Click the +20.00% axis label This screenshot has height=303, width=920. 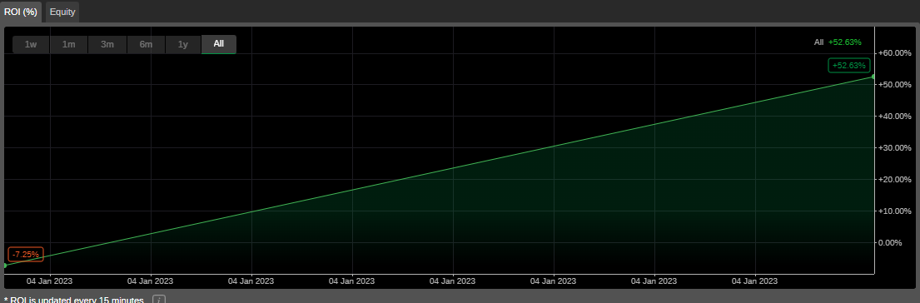894,179
